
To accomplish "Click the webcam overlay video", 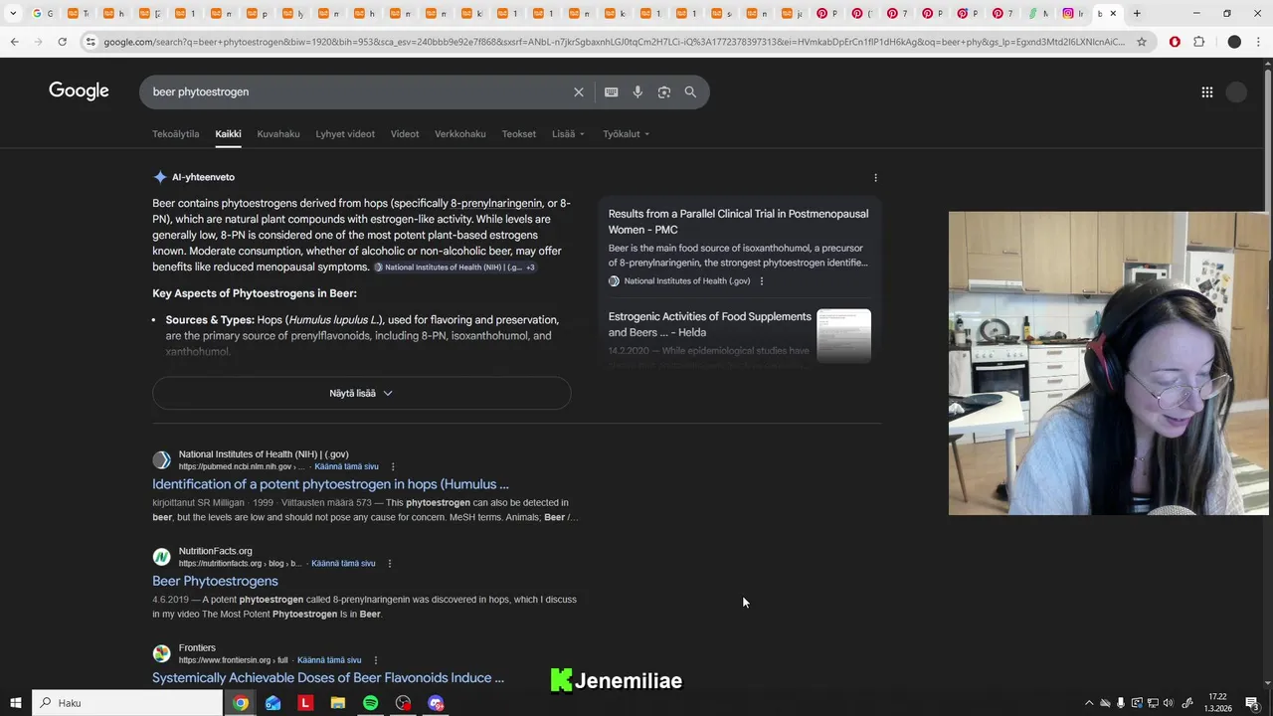I will (x=1108, y=363).
